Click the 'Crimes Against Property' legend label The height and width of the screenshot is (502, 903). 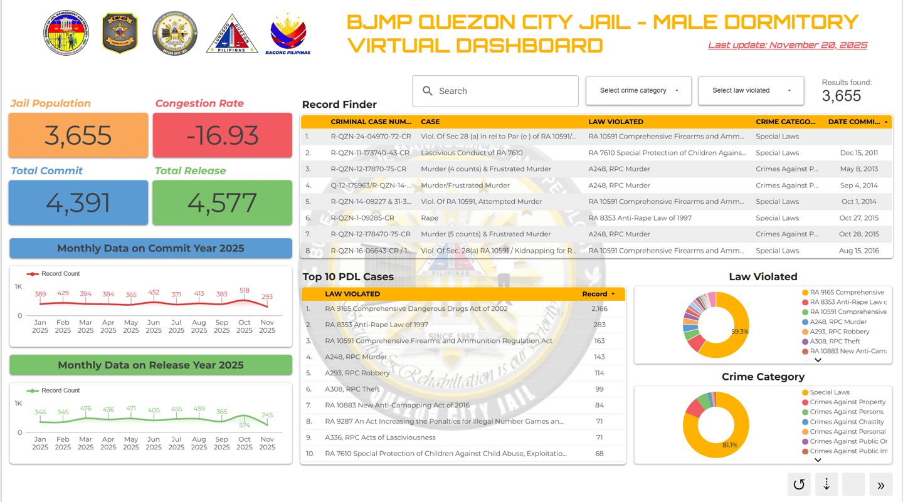[x=848, y=402]
